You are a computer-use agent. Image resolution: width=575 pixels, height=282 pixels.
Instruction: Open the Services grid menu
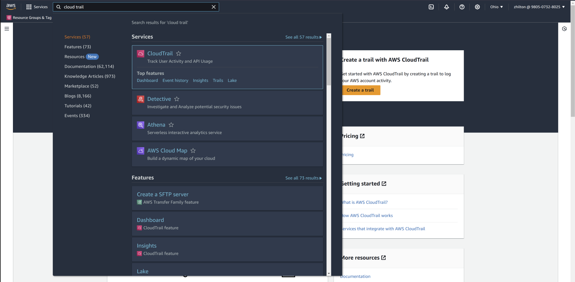[37, 7]
